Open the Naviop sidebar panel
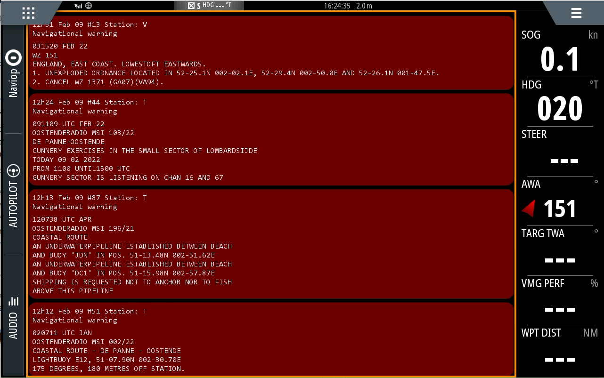604x378 pixels. pos(14,73)
